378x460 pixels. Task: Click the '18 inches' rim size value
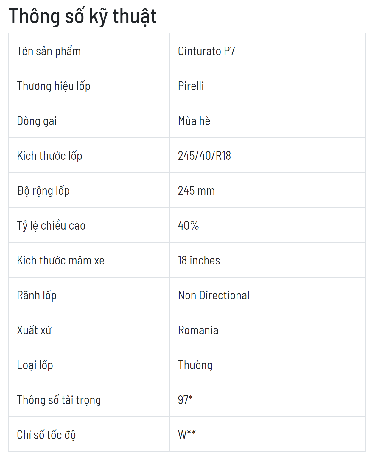199,260
